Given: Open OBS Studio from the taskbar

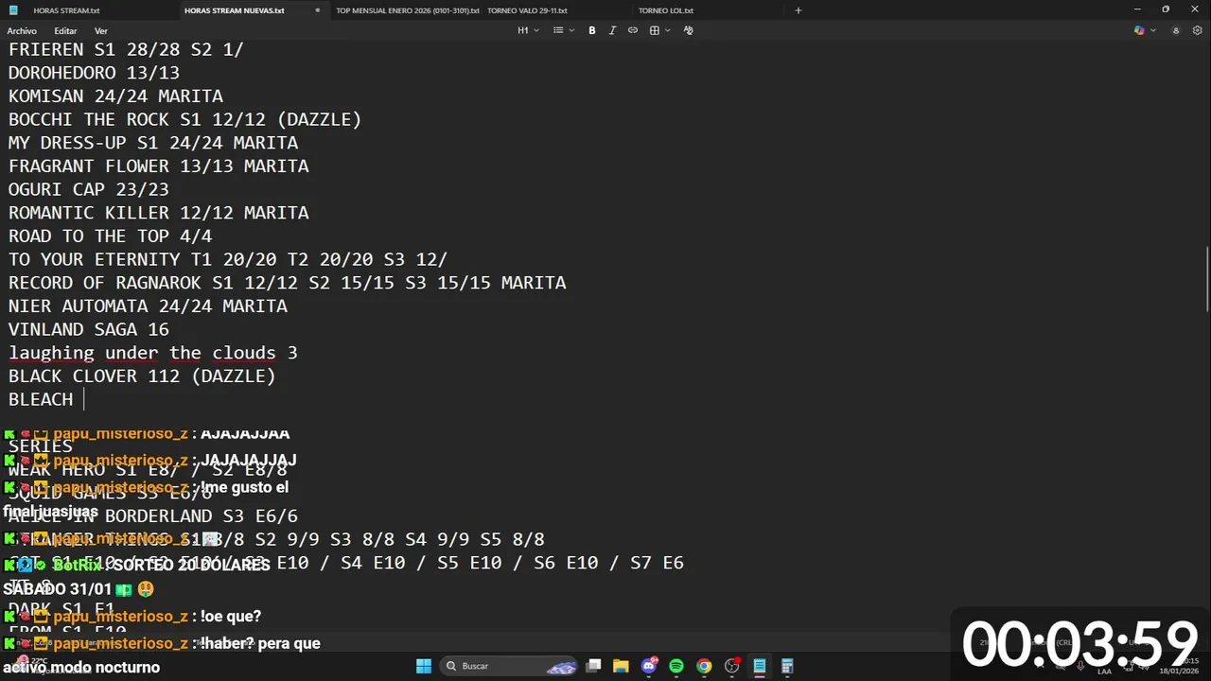Looking at the screenshot, I should tap(731, 666).
